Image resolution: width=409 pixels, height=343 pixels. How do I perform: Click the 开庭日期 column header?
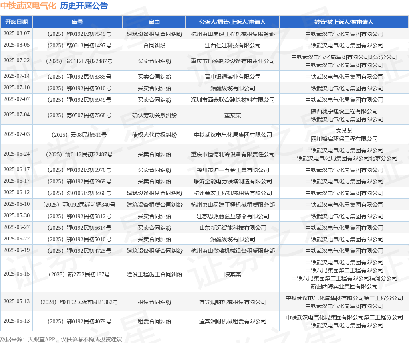pos(16,22)
